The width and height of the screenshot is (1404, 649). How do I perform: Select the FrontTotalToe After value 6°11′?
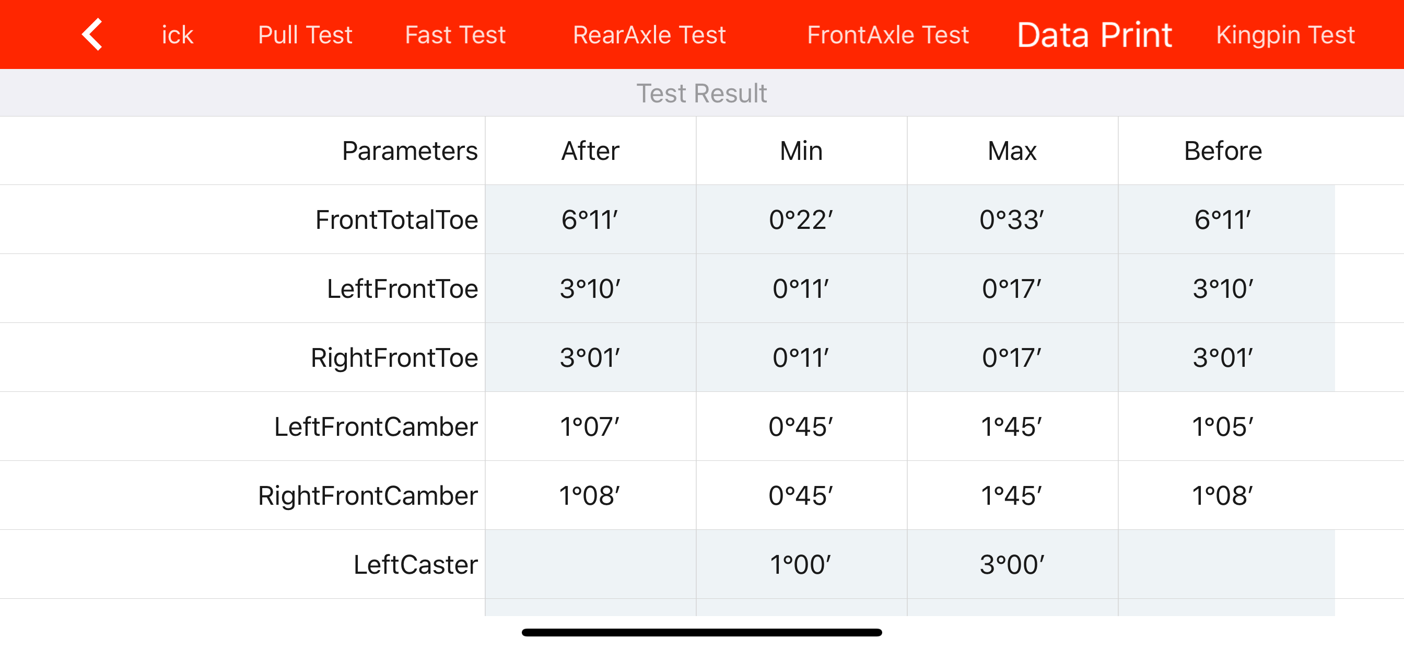click(x=590, y=219)
